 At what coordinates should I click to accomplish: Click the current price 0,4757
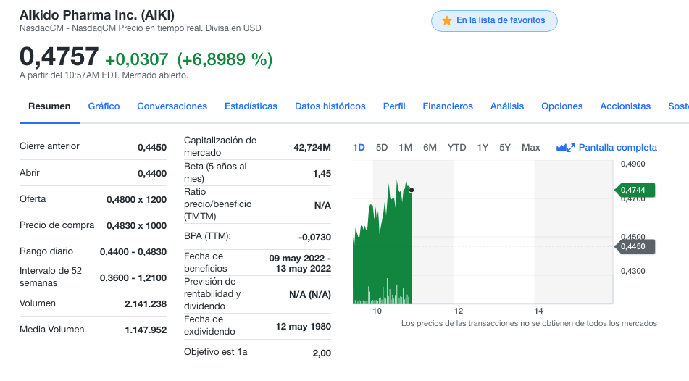tap(59, 56)
